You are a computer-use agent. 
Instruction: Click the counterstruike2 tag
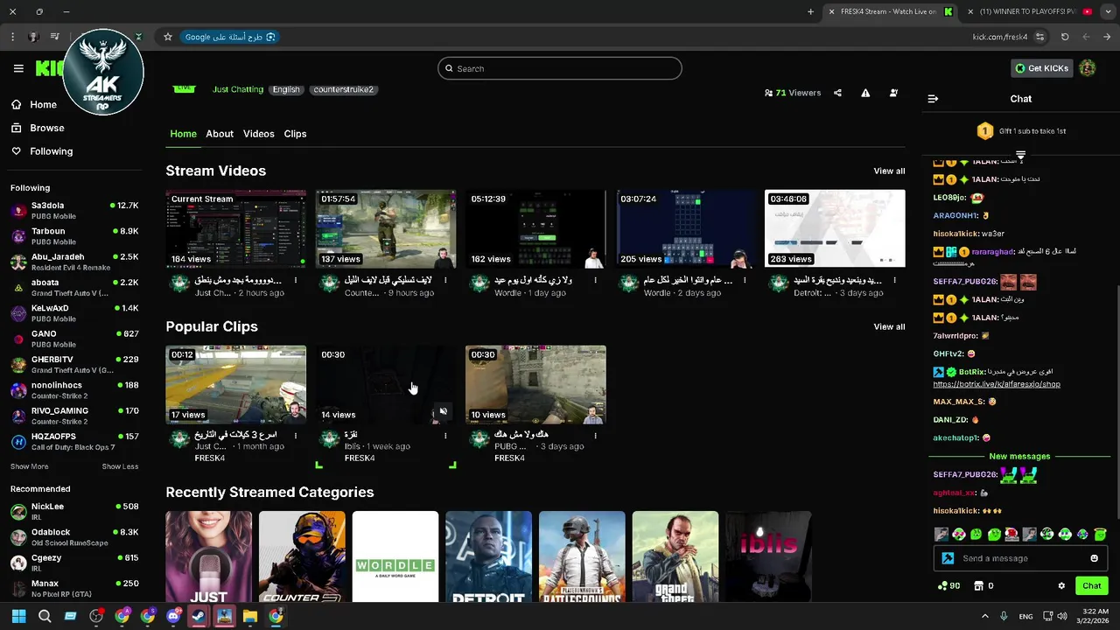pyautogui.click(x=343, y=89)
